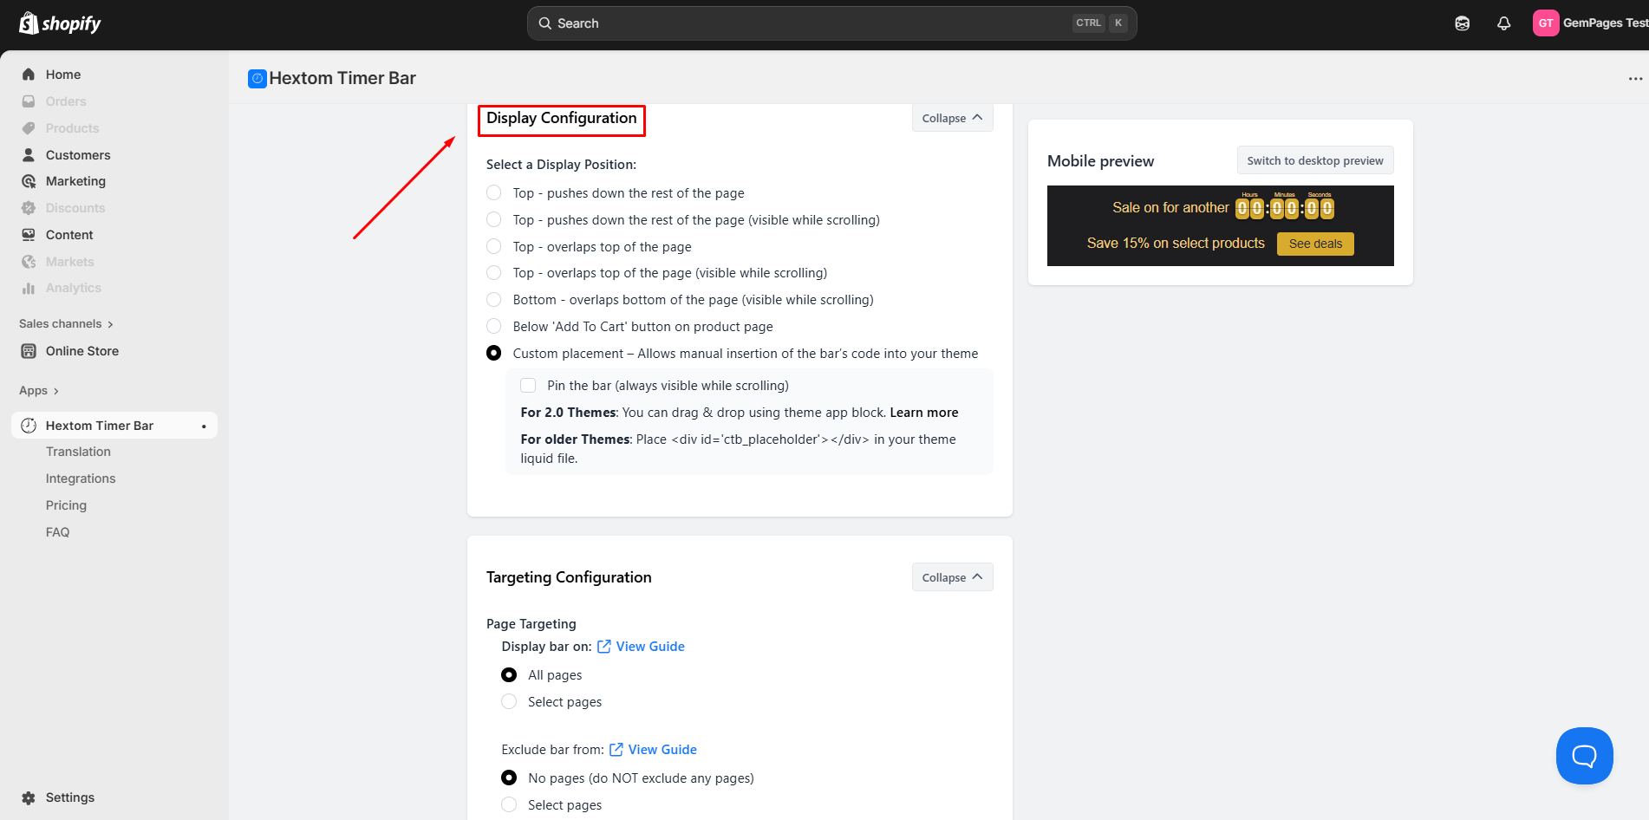Collapse the Display Configuration section

coord(952,119)
